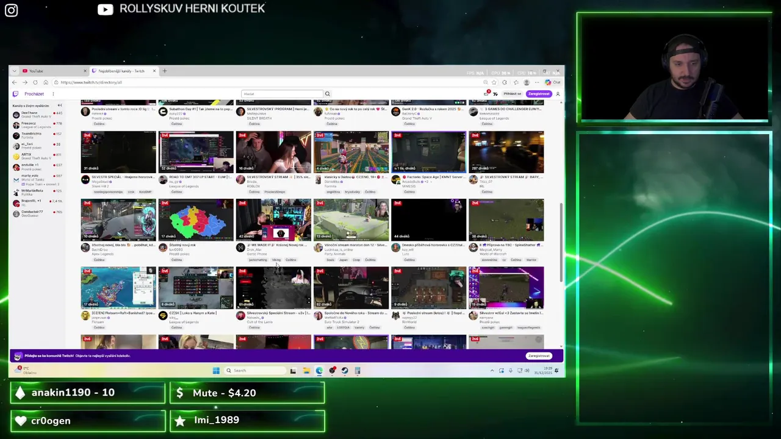The image size is (781, 439).
Task: Open TeamBrichta channel in sidebar
Action: [37, 135]
